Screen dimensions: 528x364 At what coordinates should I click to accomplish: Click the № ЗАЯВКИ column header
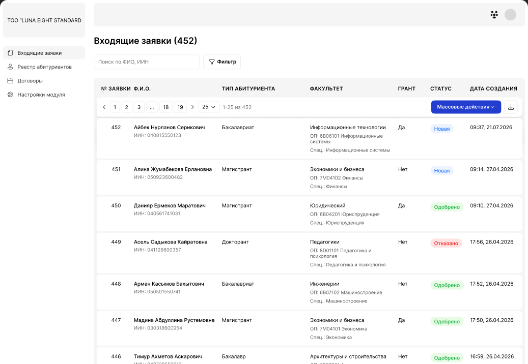[x=116, y=89]
